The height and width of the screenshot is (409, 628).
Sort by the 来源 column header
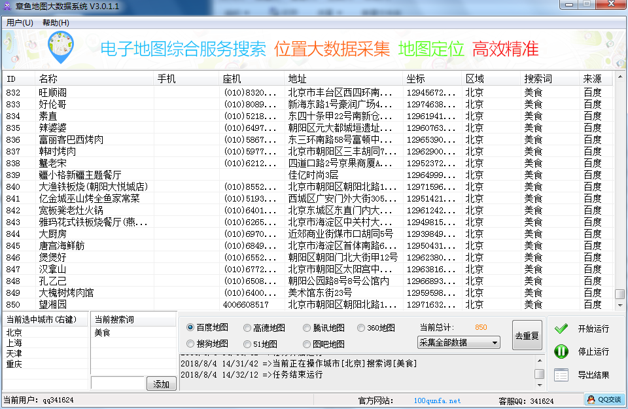[x=596, y=79]
